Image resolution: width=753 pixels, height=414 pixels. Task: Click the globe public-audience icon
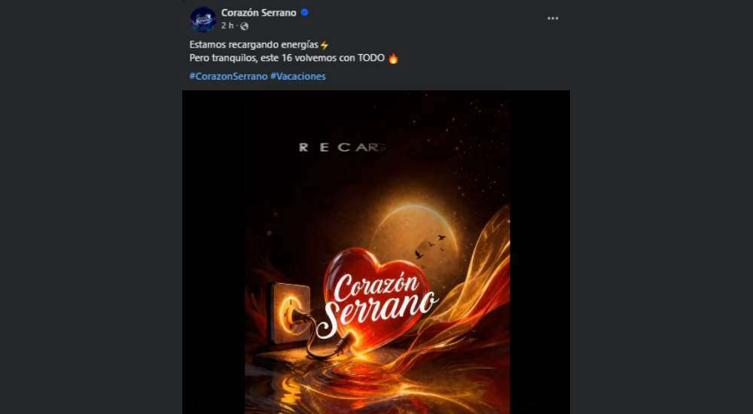tap(244, 26)
